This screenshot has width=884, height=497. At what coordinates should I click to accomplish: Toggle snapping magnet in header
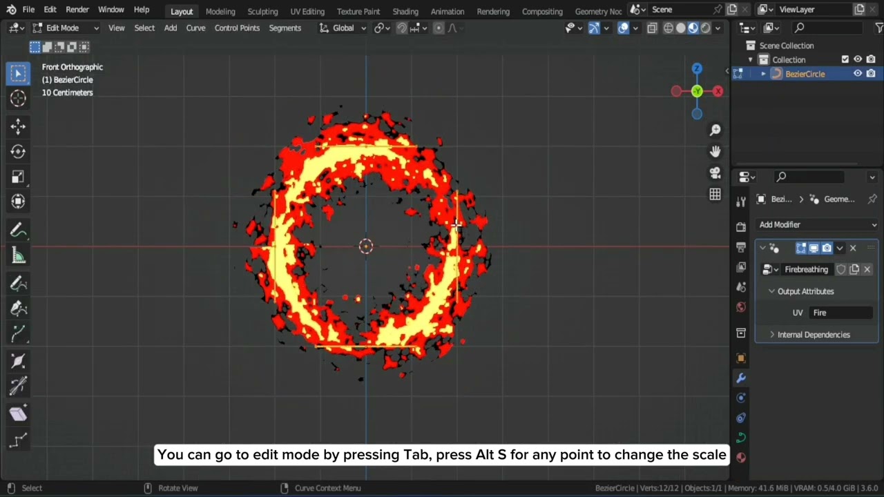401,28
